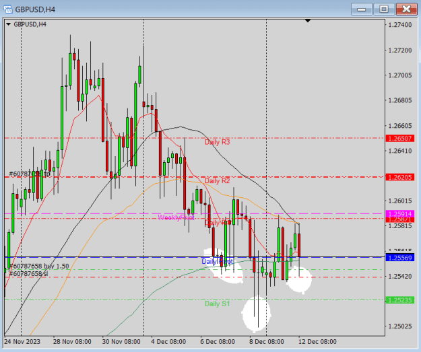This screenshot has height=352, width=421.
Task: Click the 1.25025 price scale value
Action: click(x=400, y=326)
